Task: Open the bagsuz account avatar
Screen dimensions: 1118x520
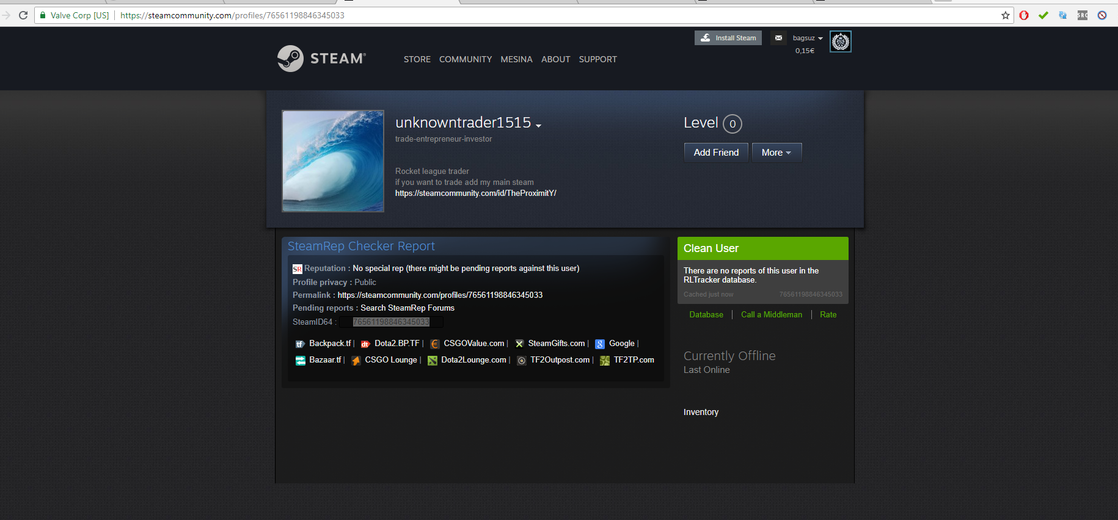Action: click(x=841, y=42)
